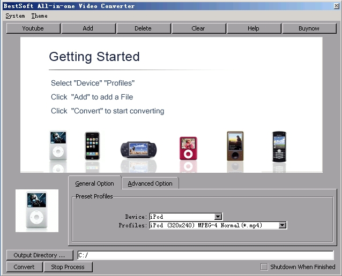Open the Device dropdown arrow

tap(218, 217)
